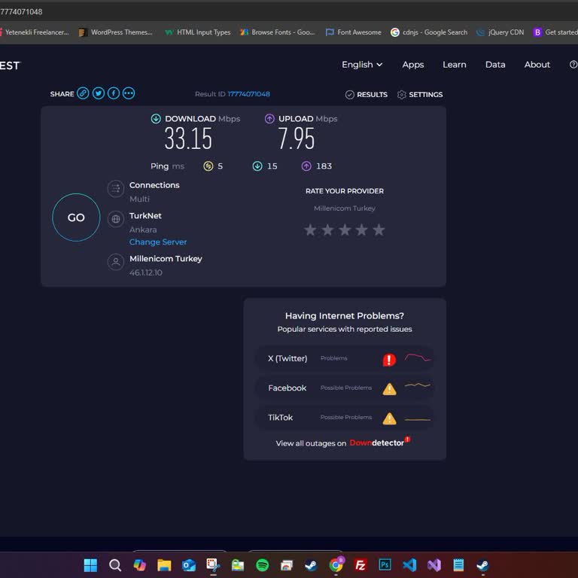Open the Downdetector outages link
578x578 pixels.
click(379, 442)
